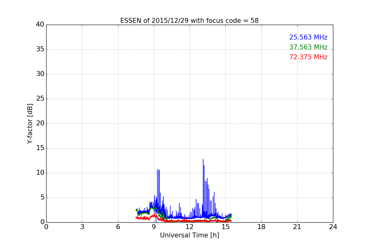Click the x-axis tick label "21"

coord(297,227)
